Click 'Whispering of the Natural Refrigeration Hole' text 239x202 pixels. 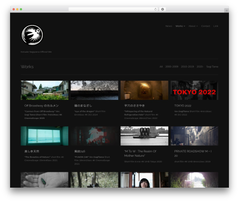pyautogui.click(x=141, y=115)
